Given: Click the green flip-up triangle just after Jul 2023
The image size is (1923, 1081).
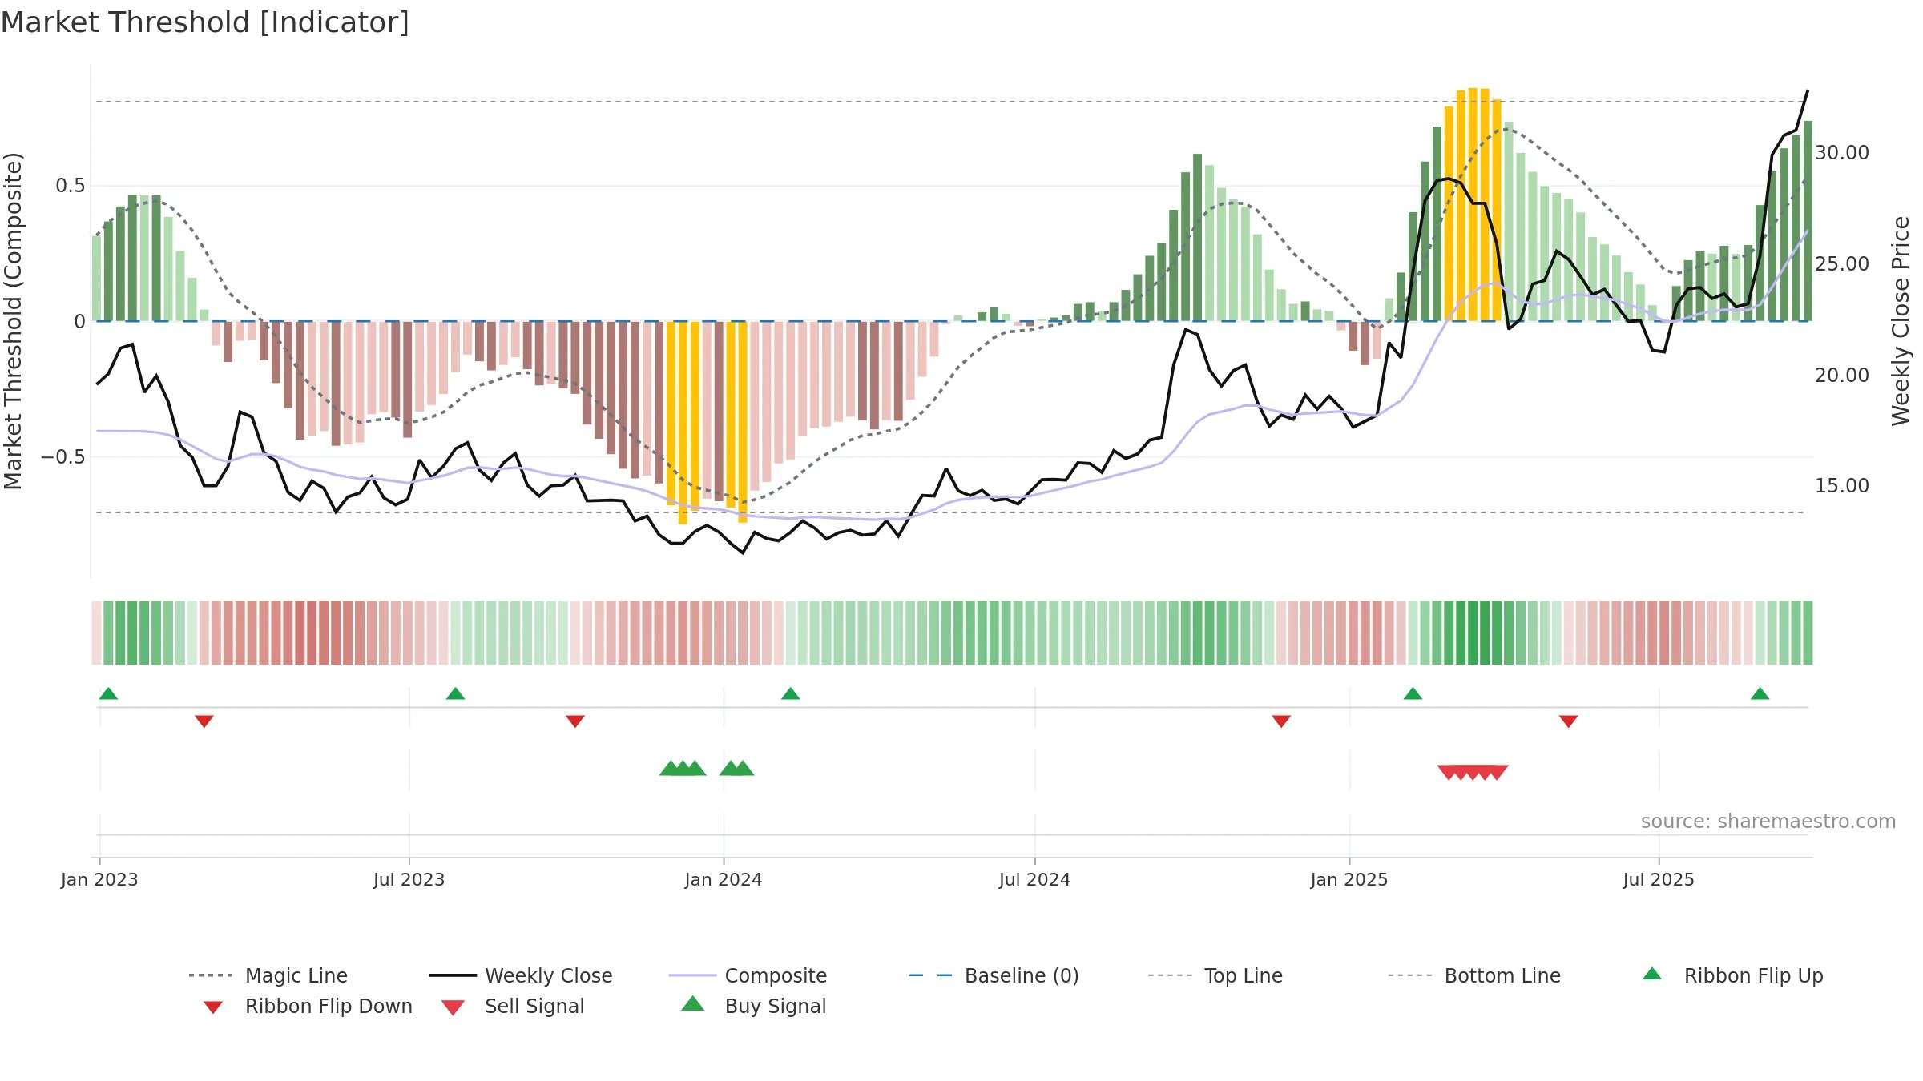Looking at the screenshot, I should point(455,693).
